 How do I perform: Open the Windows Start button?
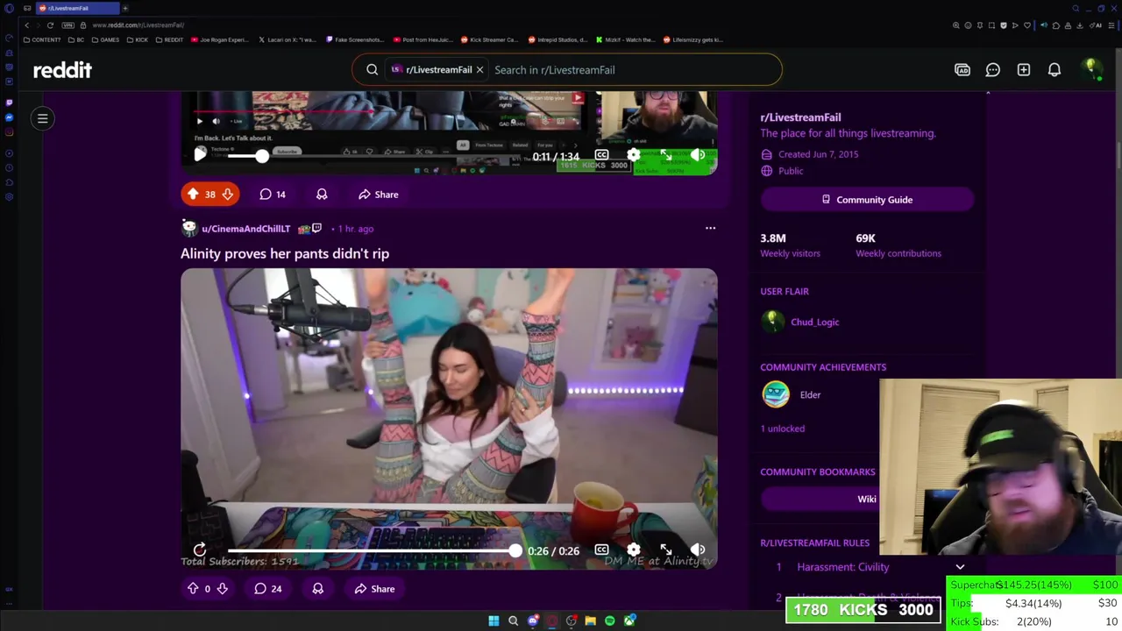point(494,621)
